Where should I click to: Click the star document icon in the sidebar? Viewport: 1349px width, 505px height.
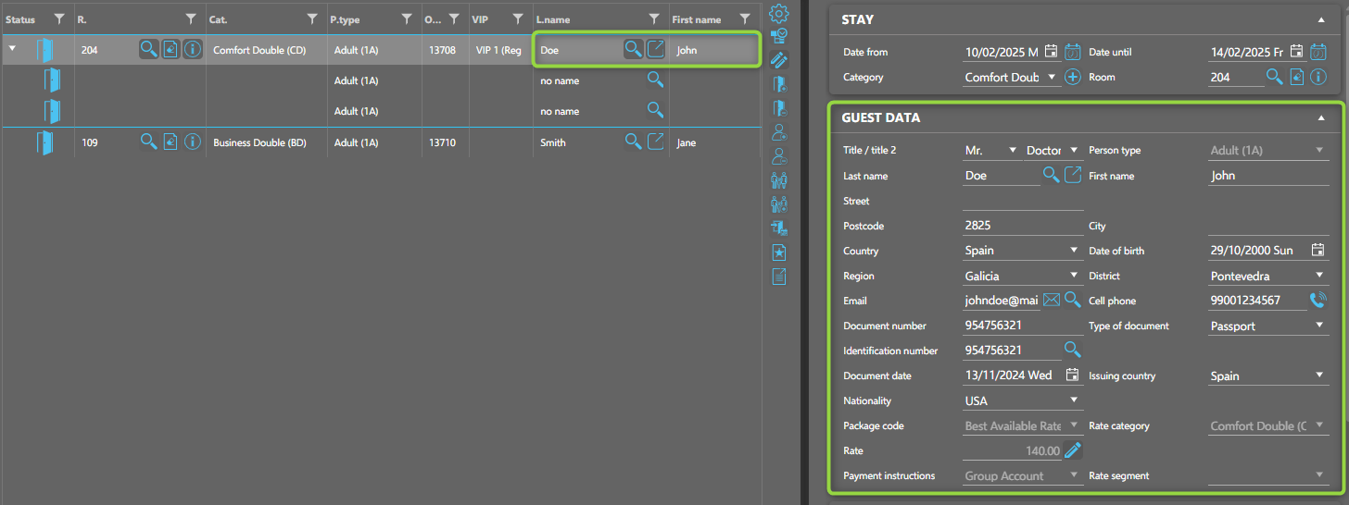tap(779, 252)
